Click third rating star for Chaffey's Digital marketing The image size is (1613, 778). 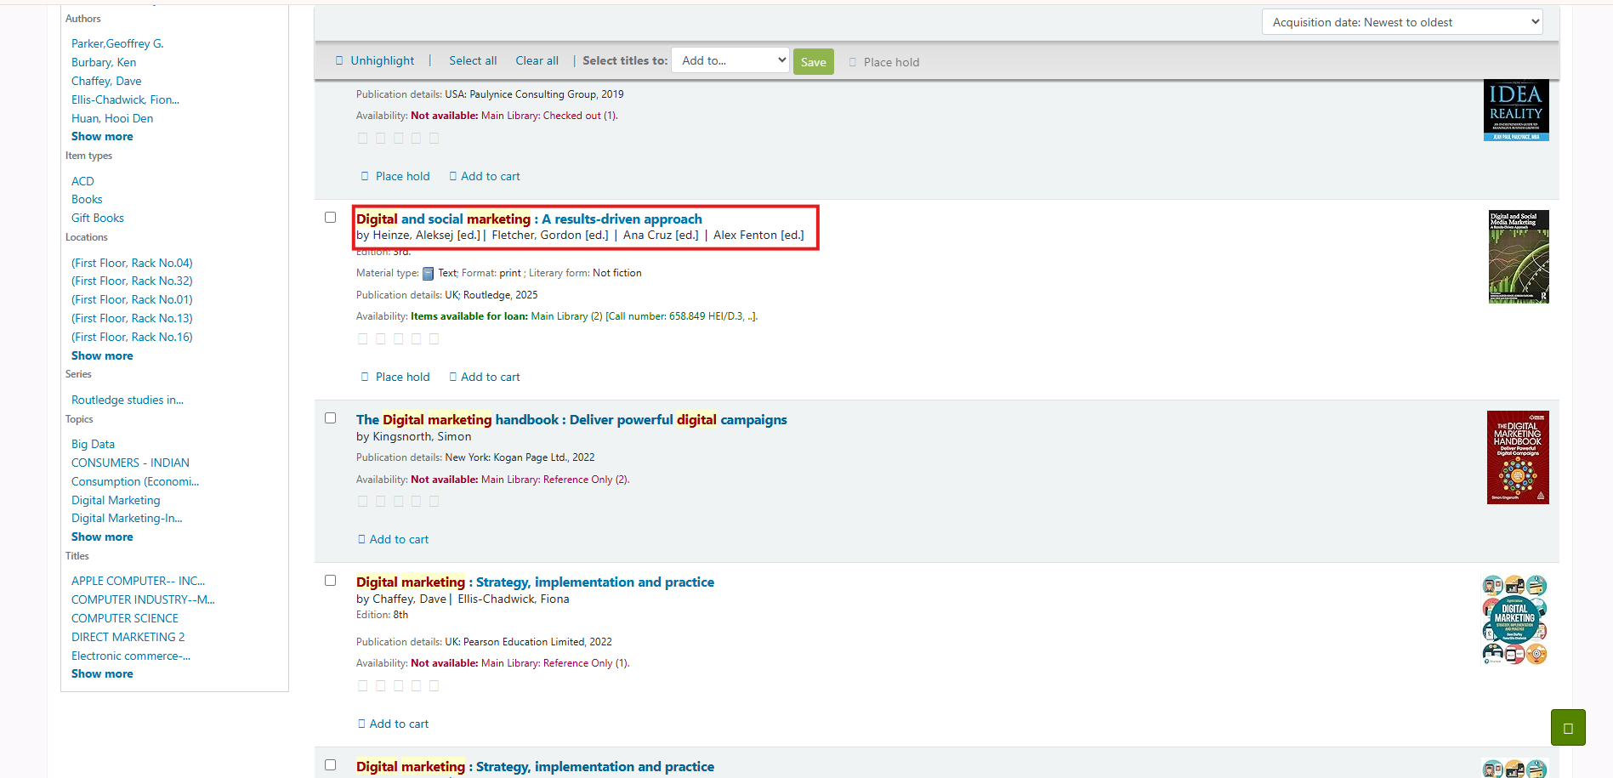[x=398, y=686]
